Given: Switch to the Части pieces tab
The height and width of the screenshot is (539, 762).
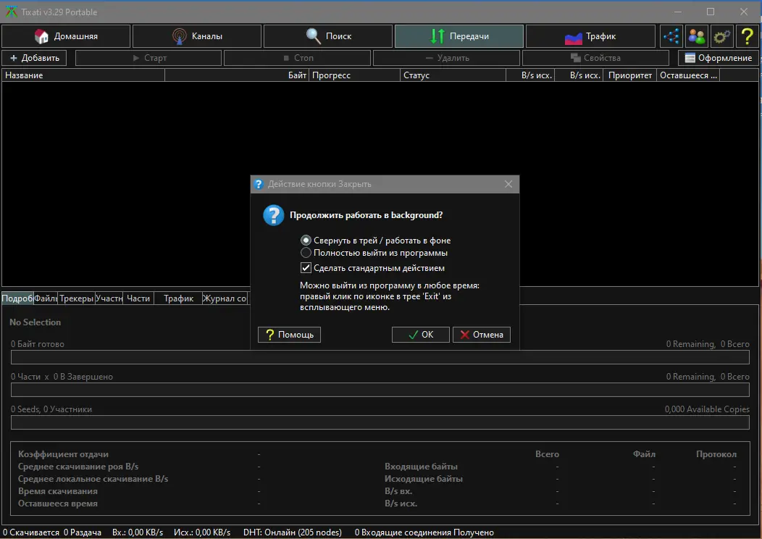Looking at the screenshot, I should pyautogui.click(x=138, y=298).
